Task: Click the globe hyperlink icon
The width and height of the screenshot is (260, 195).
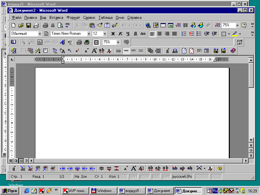Action: (148, 25)
